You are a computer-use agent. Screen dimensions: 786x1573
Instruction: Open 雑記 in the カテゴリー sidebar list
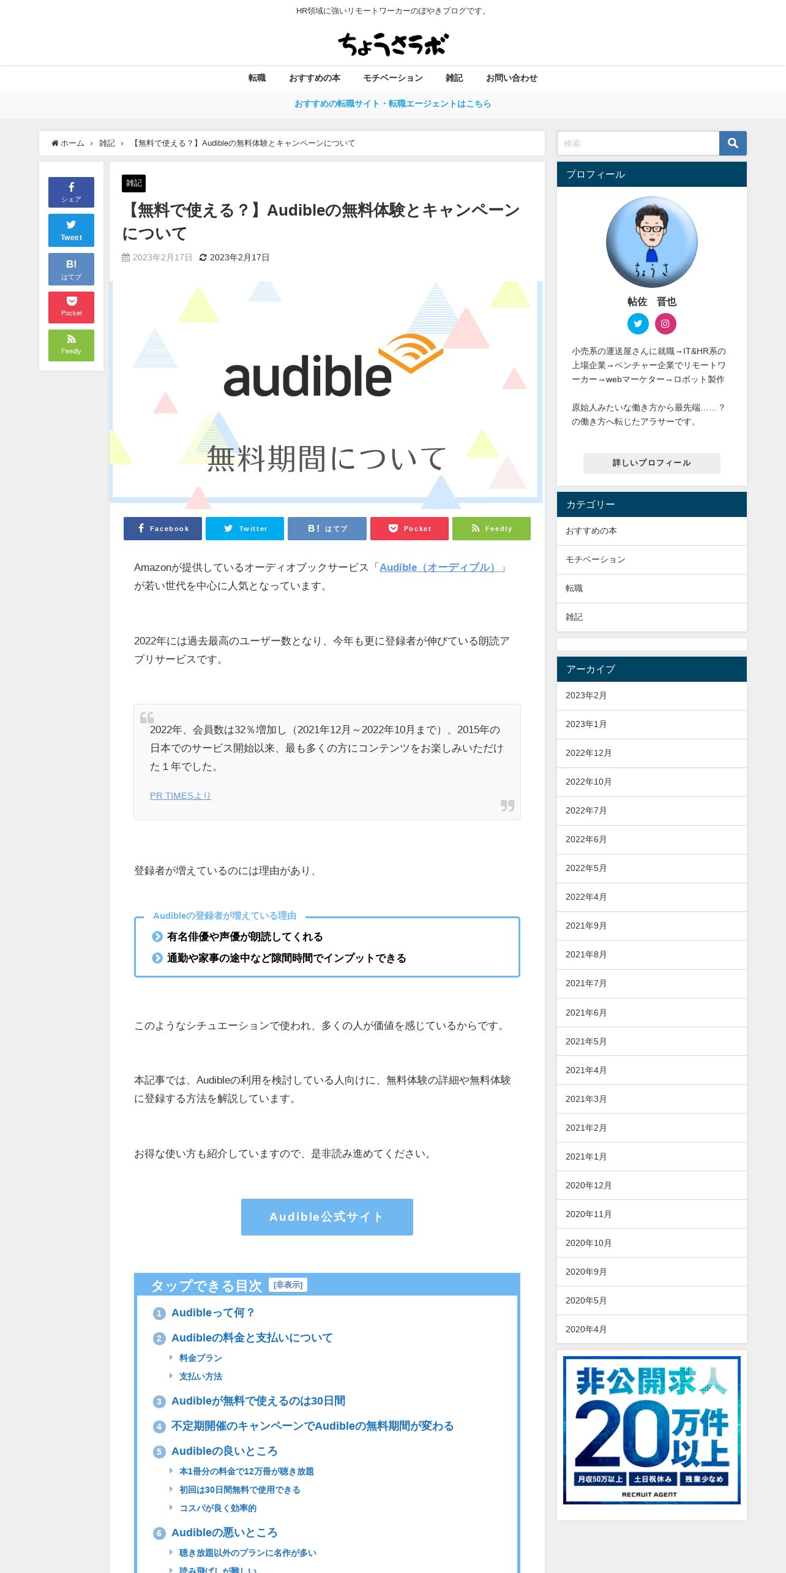coord(652,617)
